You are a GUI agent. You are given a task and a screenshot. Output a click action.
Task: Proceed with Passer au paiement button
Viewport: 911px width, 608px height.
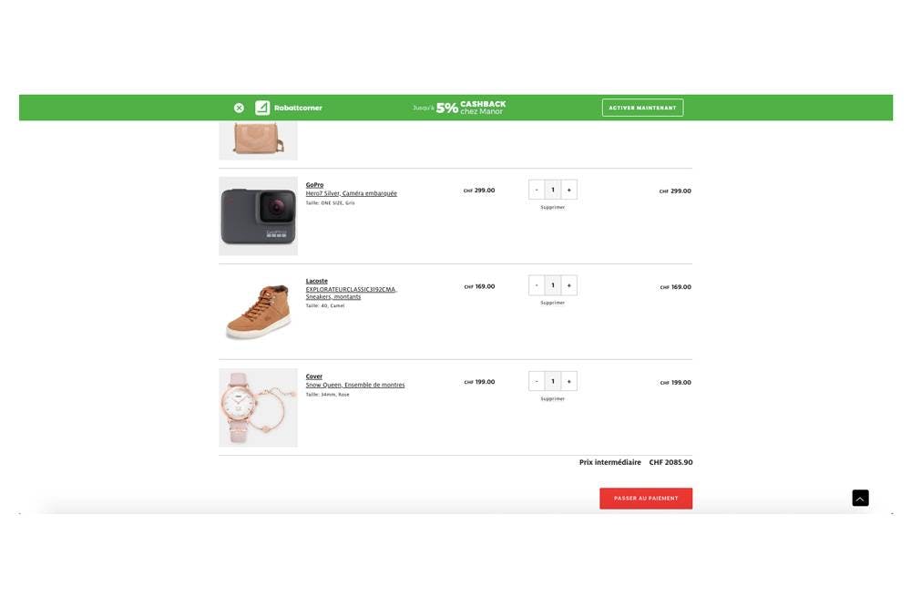tap(646, 498)
